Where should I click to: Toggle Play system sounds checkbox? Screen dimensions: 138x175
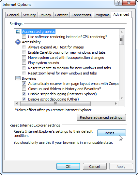pos(24,62)
